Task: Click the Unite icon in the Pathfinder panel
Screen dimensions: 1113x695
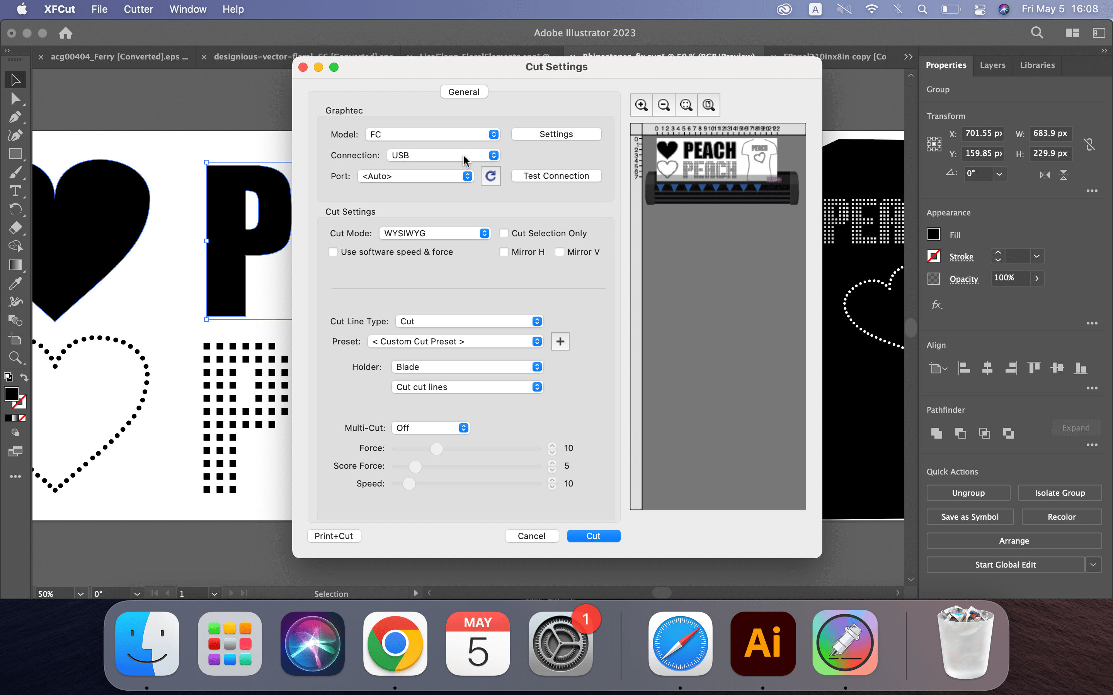Action: click(x=936, y=432)
